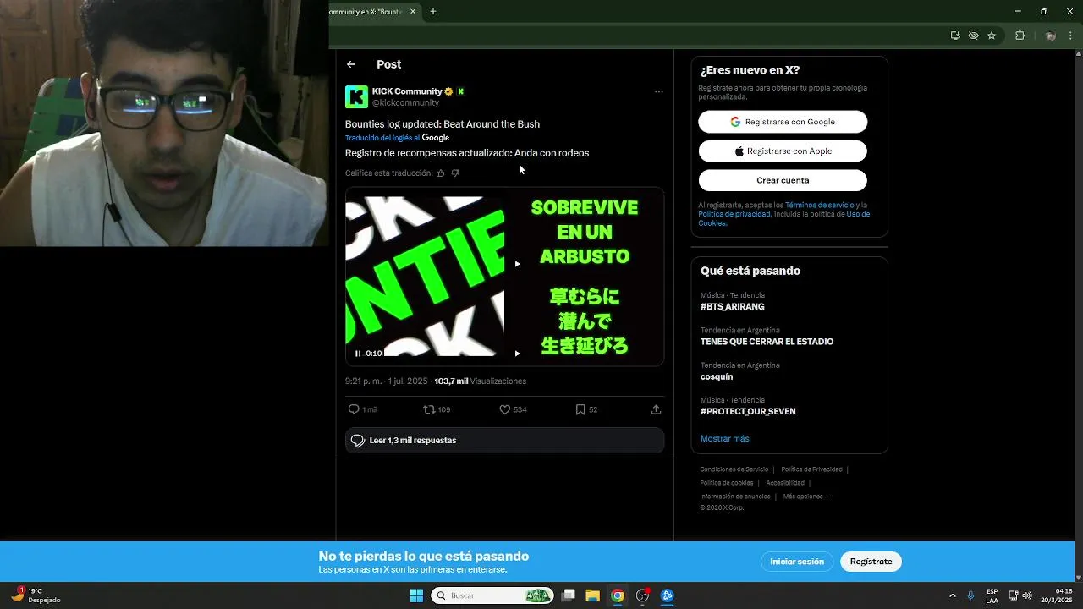Viewport: 1083px width, 609px height.
Task: Click the KICK Community display name
Action: point(407,91)
